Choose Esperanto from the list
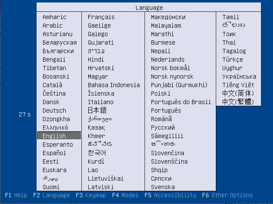Viewport: 273px width, 204px height. pos(58,144)
